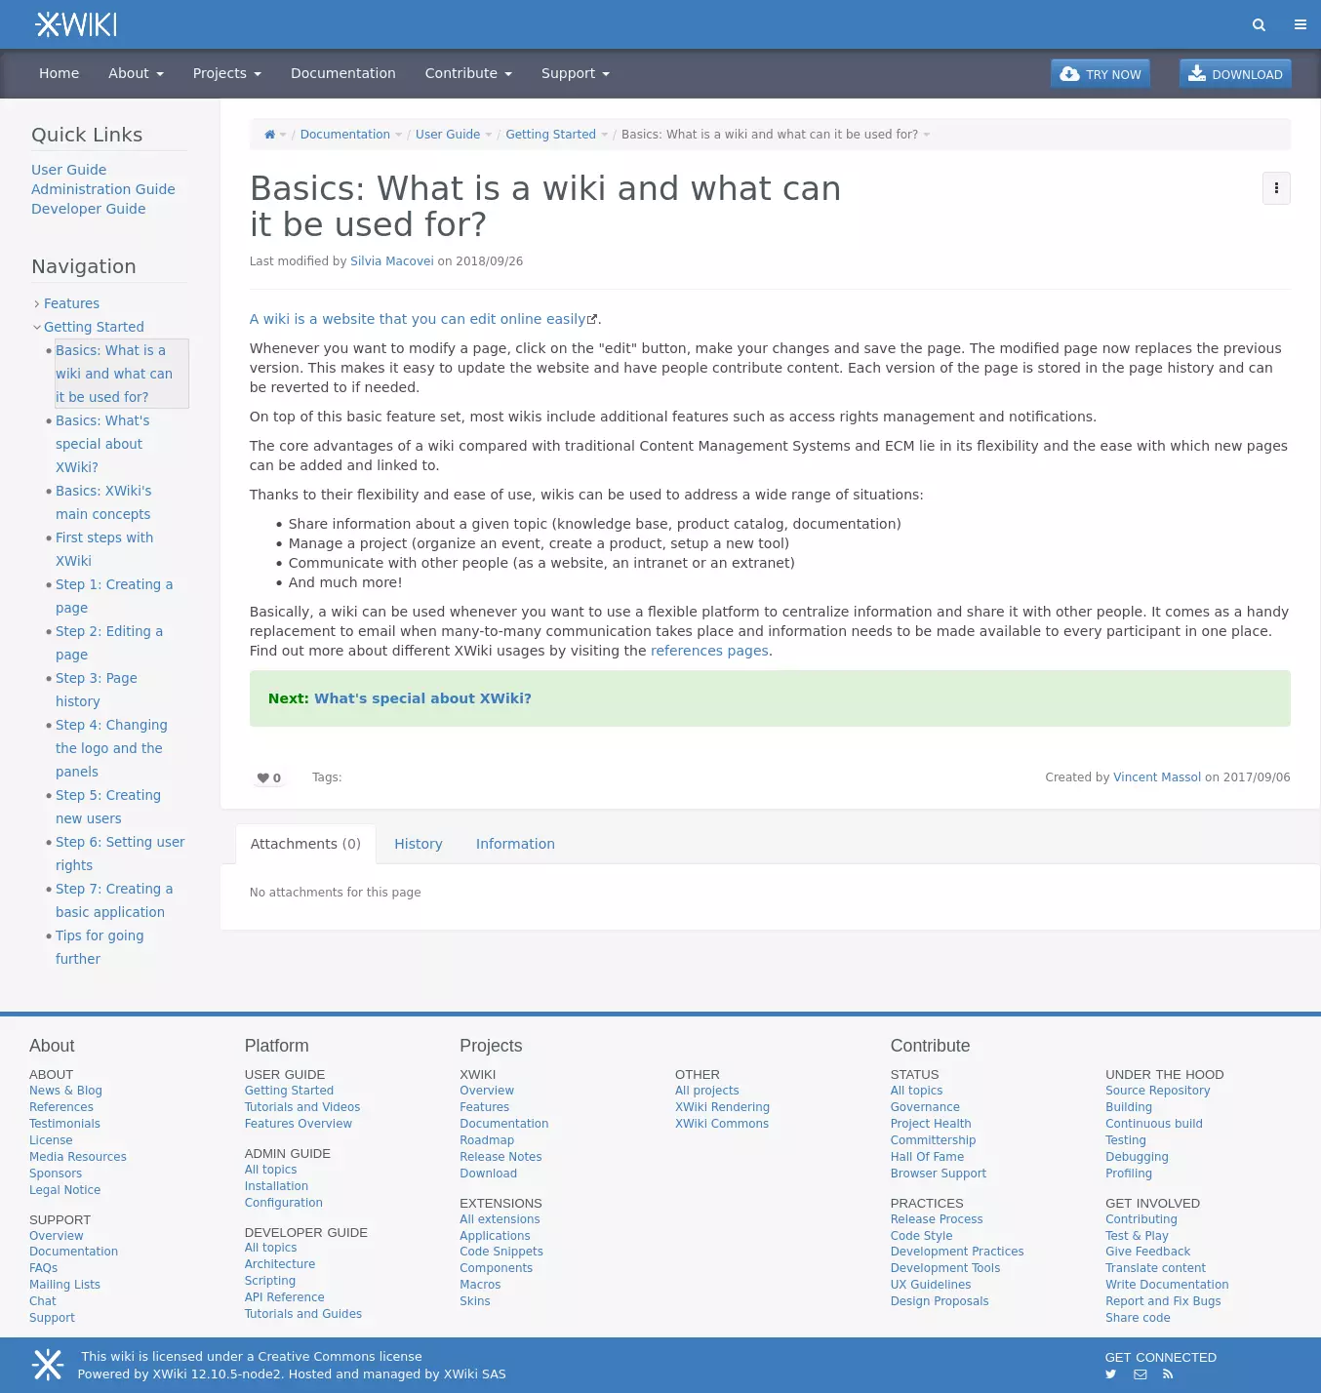Open Release Notes footer link
The width and height of the screenshot is (1321, 1393).
pos(500,1157)
